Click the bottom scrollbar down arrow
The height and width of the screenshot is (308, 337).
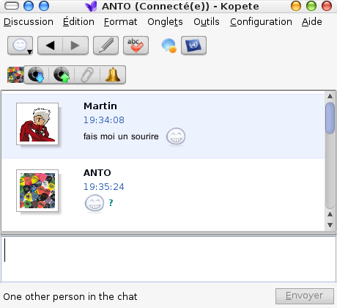pos(330,225)
